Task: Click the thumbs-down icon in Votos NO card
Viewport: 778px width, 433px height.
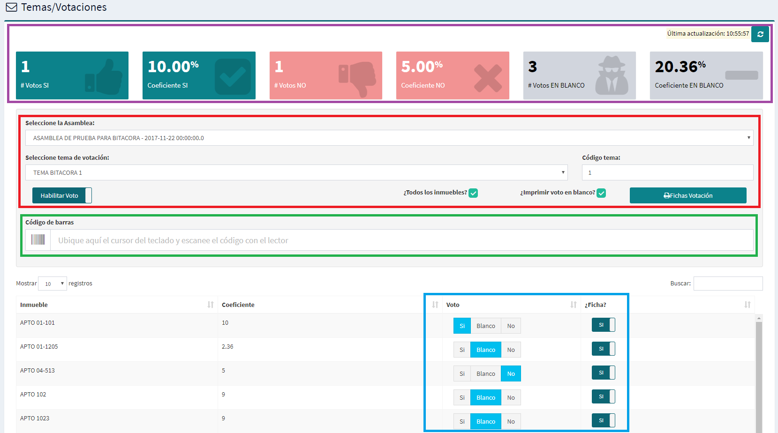Action: coord(357,79)
